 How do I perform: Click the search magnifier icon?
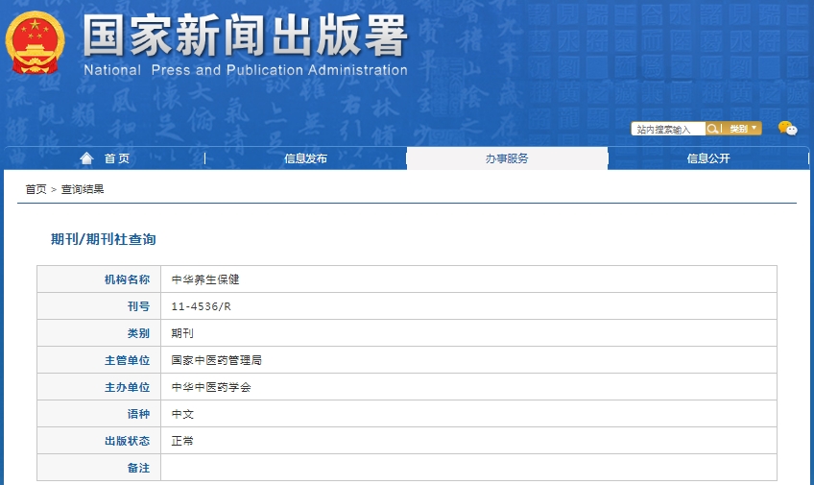coord(713,129)
